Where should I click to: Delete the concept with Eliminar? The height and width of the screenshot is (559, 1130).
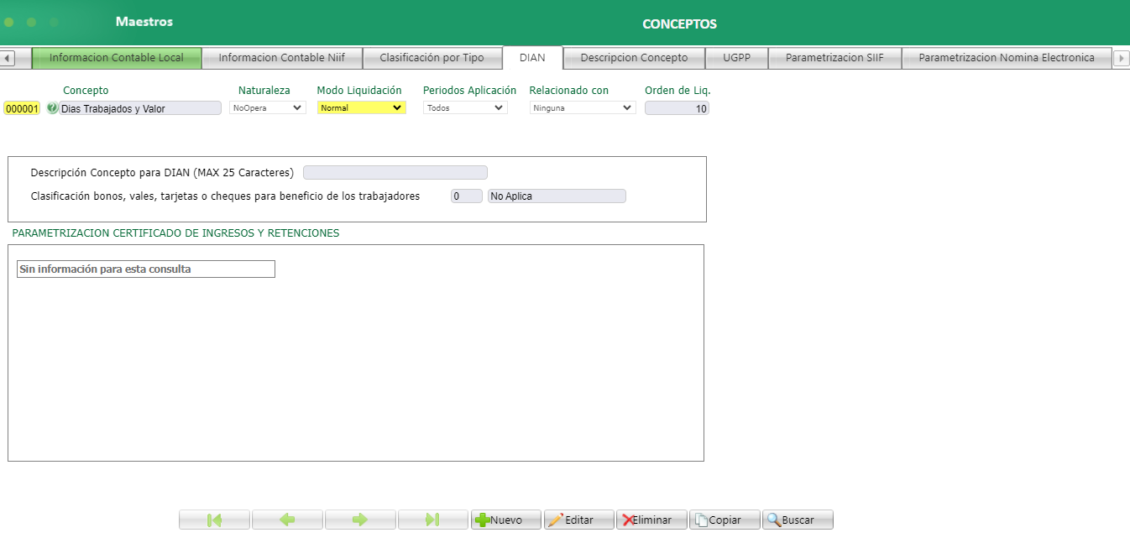point(651,520)
